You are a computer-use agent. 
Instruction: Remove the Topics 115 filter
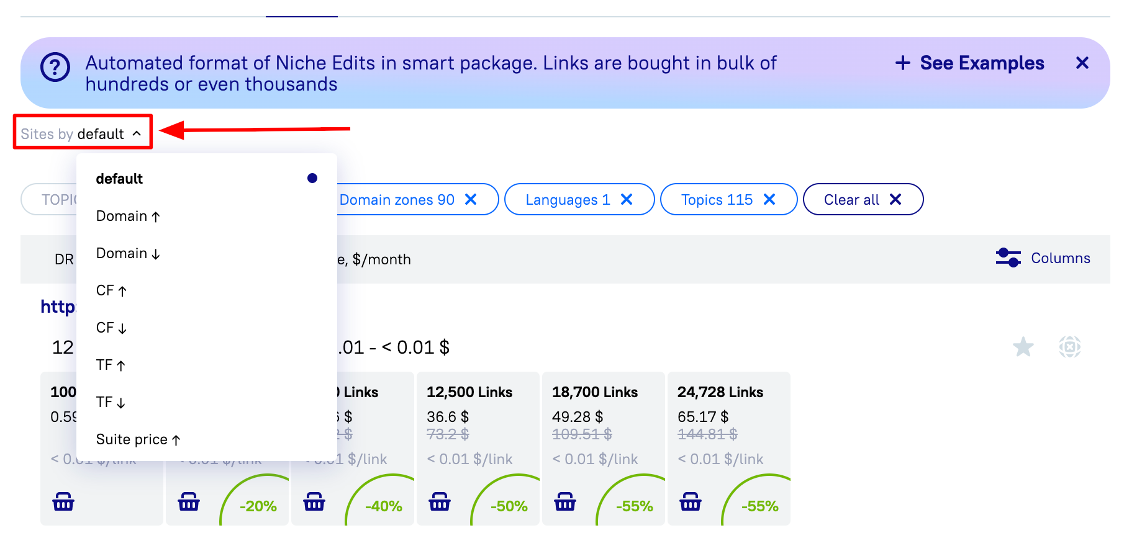[769, 199]
